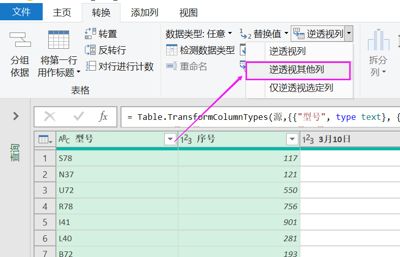The width and height of the screenshot is (400, 257).
Task: Click the 替换值 replace values icon
Action: [x=245, y=34]
